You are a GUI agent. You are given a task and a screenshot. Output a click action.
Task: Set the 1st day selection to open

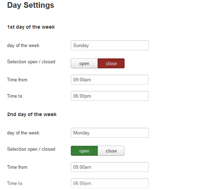[84, 63]
